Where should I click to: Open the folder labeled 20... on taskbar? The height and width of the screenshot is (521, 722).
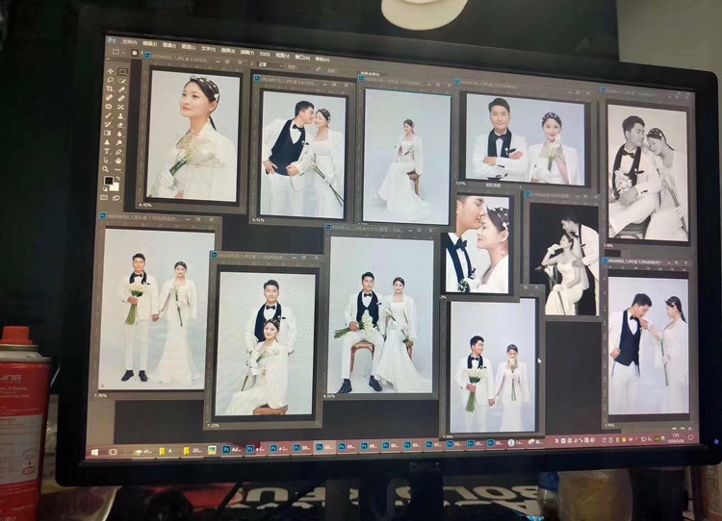(x=192, y=451)
